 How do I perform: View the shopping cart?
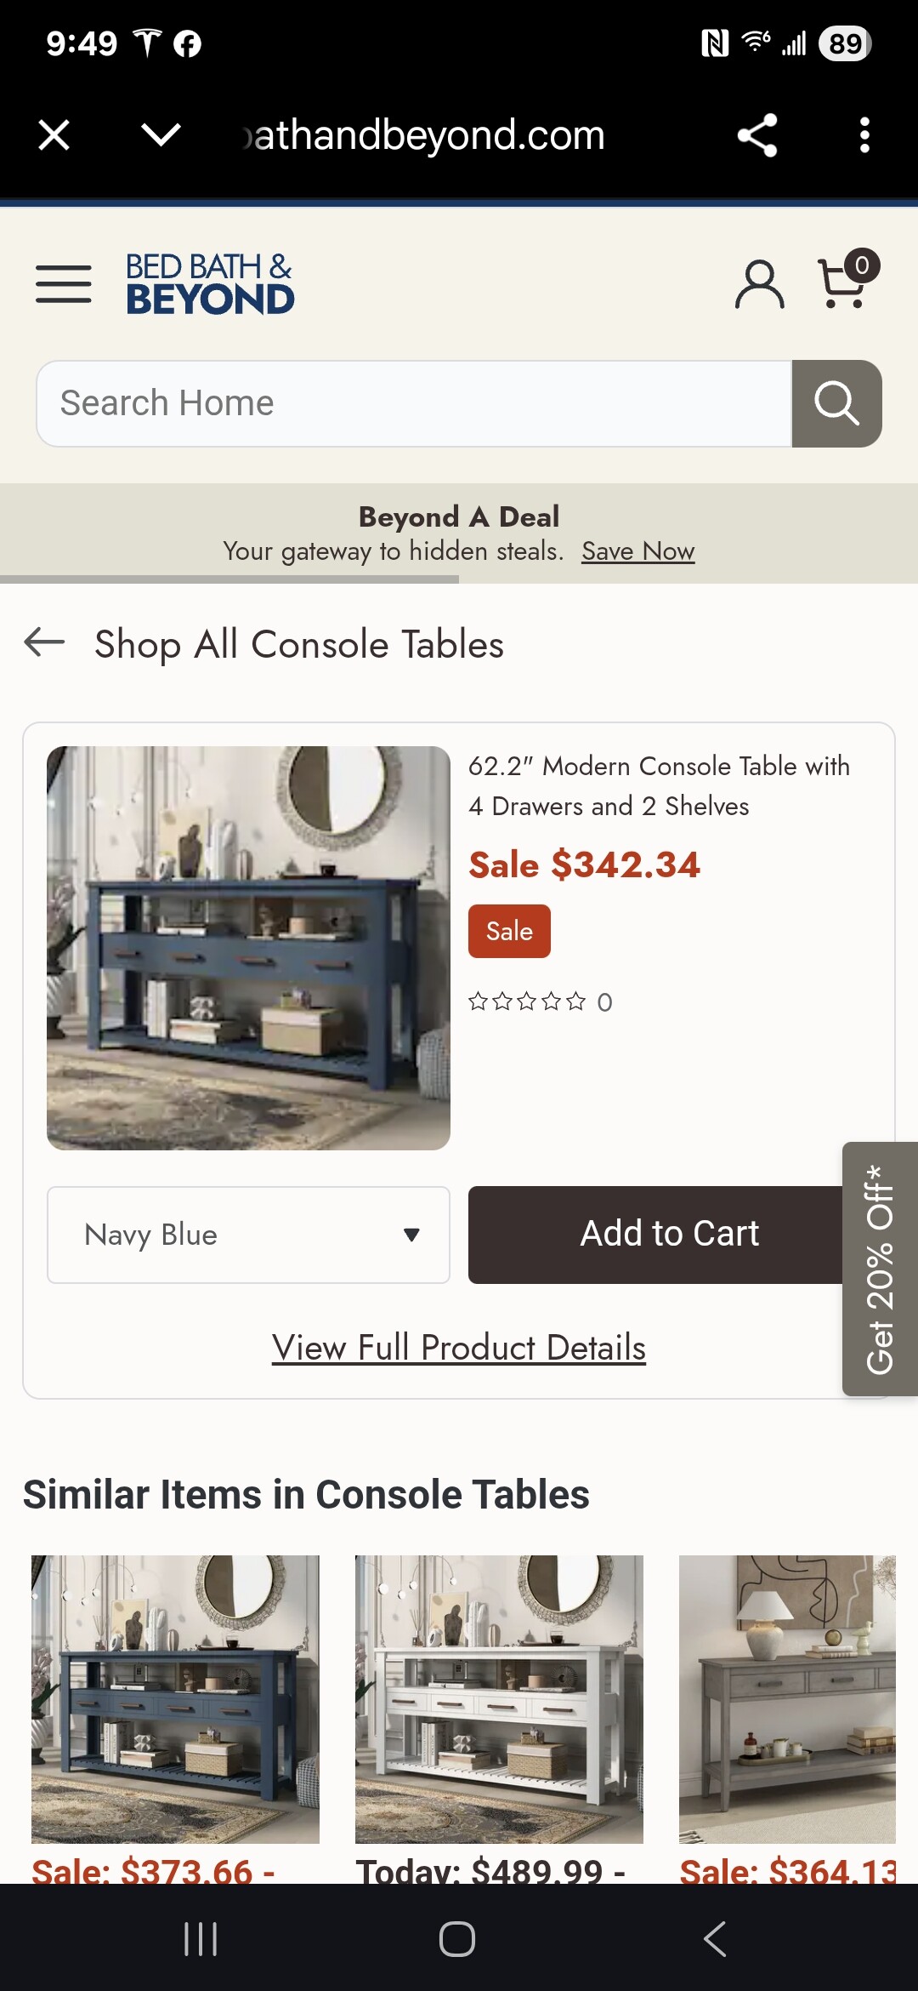point(845,282)
